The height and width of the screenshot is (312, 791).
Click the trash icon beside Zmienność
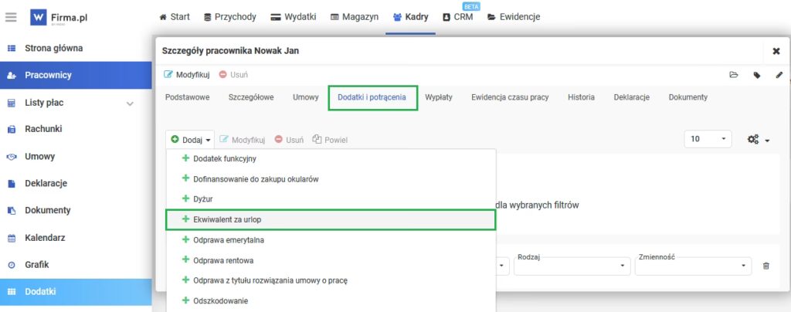click(766, 266)
